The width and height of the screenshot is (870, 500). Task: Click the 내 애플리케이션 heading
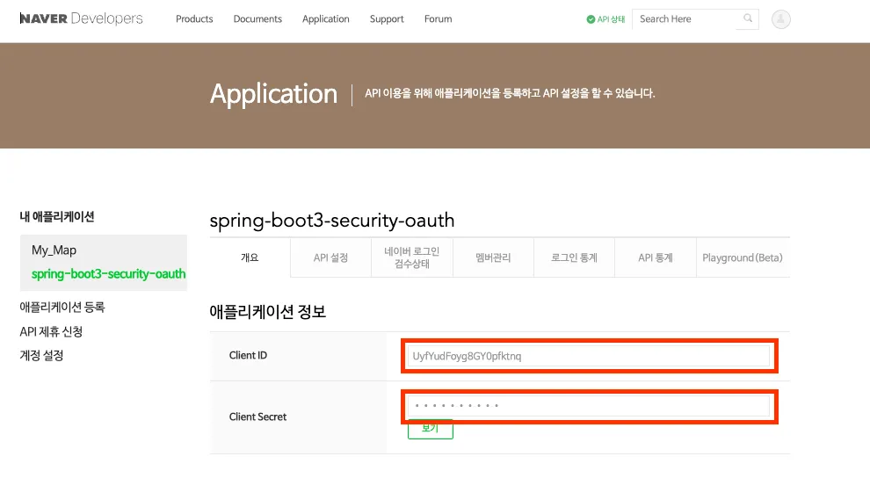57,216
